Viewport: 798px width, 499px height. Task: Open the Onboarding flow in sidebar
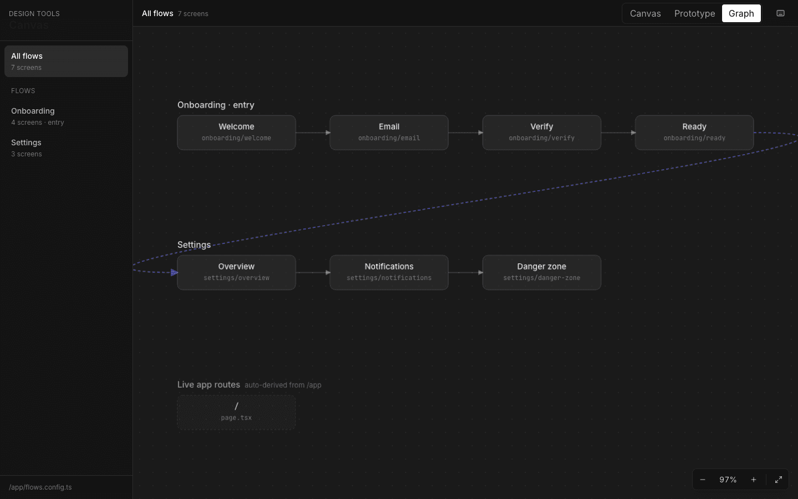tap(66, 116)
